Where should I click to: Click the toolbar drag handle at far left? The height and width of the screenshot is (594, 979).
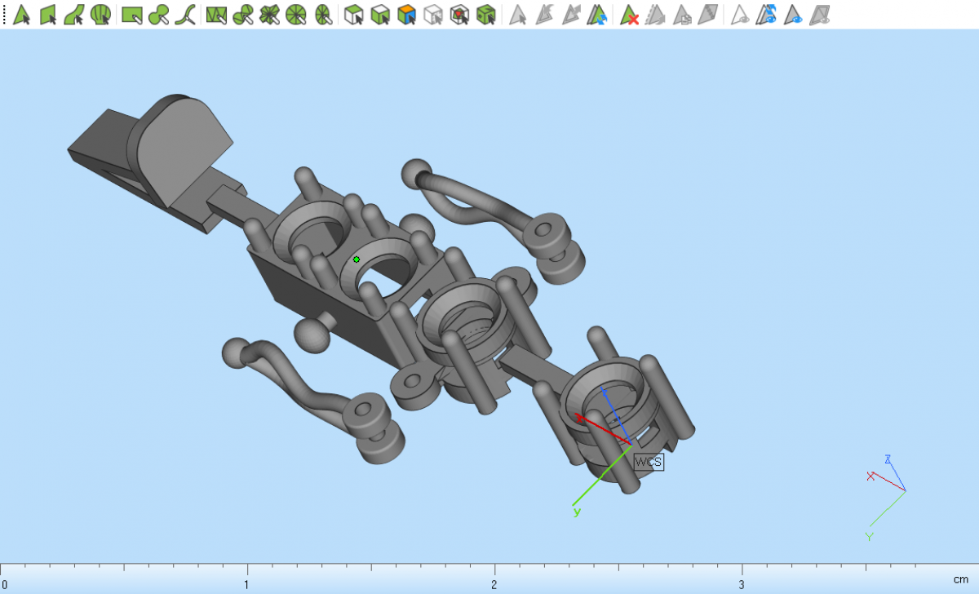[x=4, y=15]
